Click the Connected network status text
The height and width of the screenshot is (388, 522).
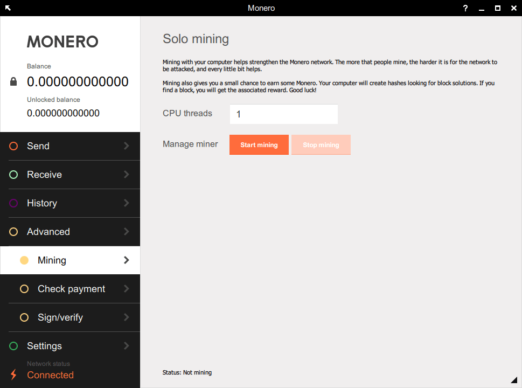(x=50, y=375)
